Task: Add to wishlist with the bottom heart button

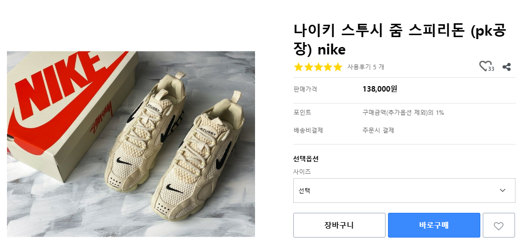Action: click(498, 226)
